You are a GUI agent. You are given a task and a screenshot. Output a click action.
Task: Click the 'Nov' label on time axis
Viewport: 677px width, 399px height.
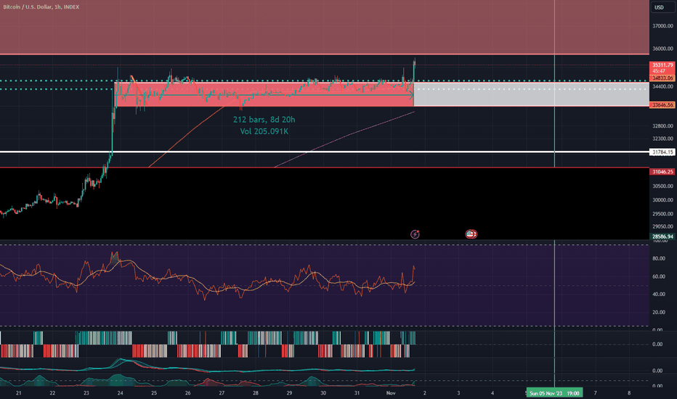[x=391, y=393]
